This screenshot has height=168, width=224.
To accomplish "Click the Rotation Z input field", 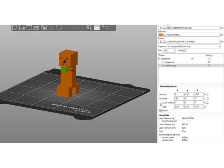I will pyautogui.click(x=199, y=99).
